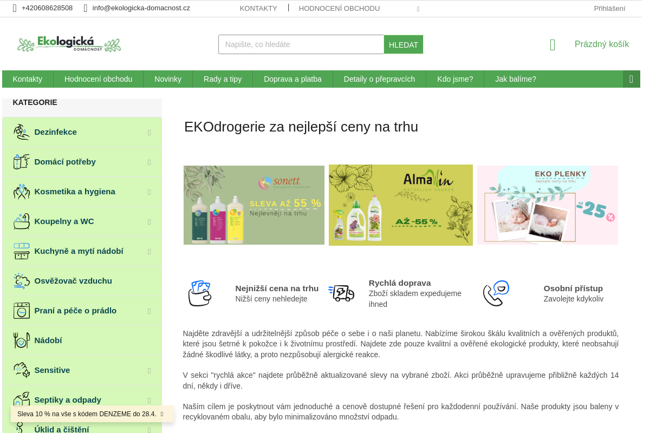Click the Domácí potřeby category icon
Viewport: 650px width, 433px height.
click(21, 162)
